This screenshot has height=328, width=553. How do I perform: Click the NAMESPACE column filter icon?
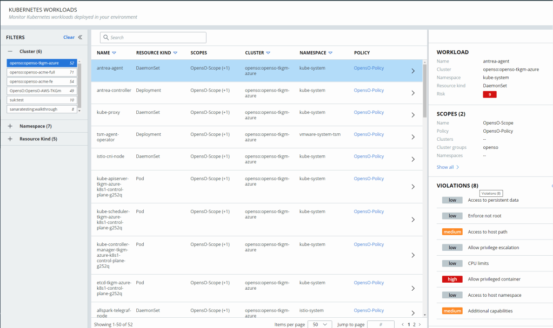coord(330,53)
